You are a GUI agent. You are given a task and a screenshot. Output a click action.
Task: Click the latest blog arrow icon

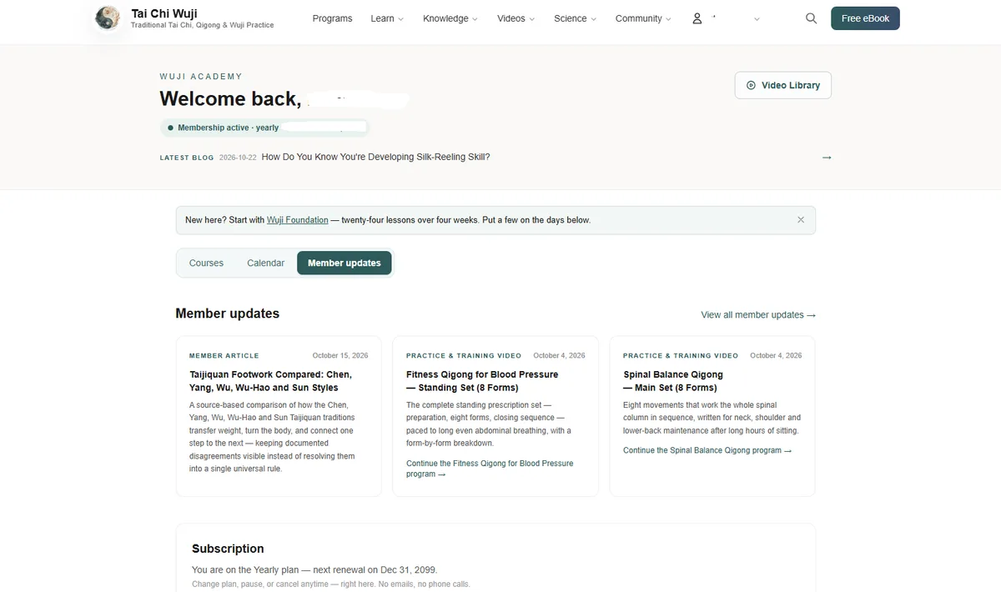pos(827,158)
